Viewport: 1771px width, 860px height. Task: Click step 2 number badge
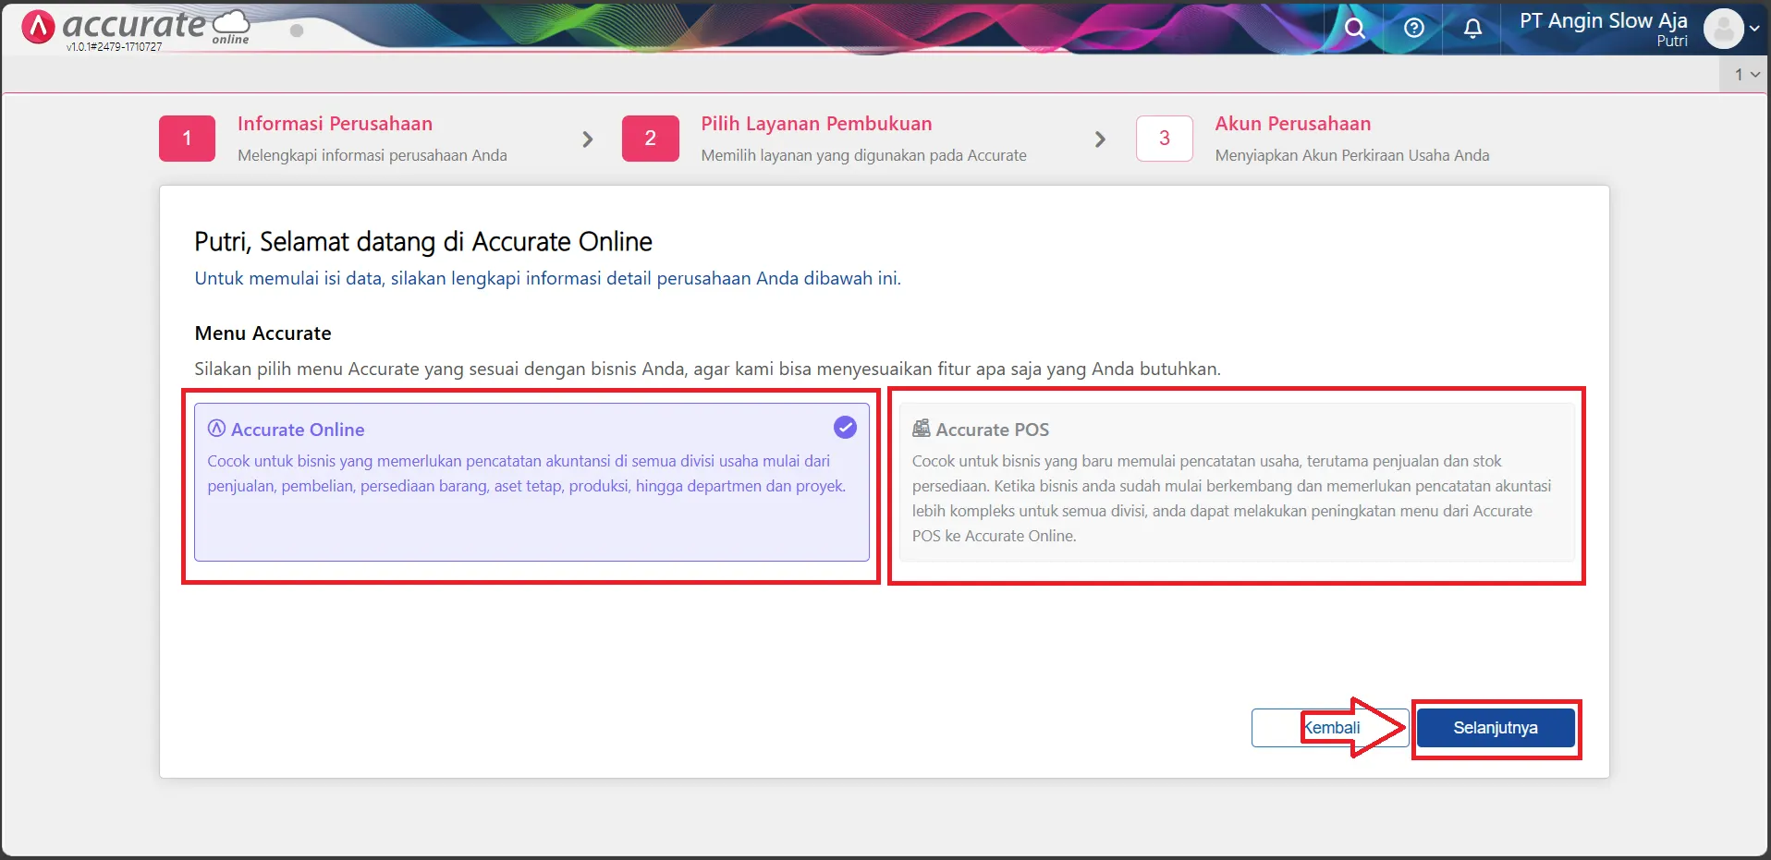pyautogui.click(x=650, y=139)
